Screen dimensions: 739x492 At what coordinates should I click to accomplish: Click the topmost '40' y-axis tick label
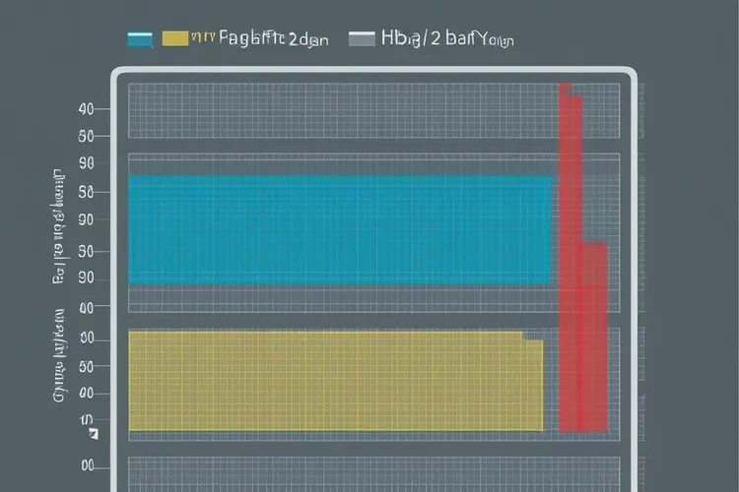[87, 109]
